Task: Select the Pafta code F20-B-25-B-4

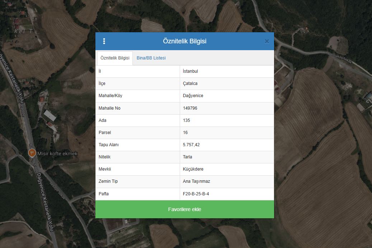Action: pyautogui.click(x=196, y=194)
